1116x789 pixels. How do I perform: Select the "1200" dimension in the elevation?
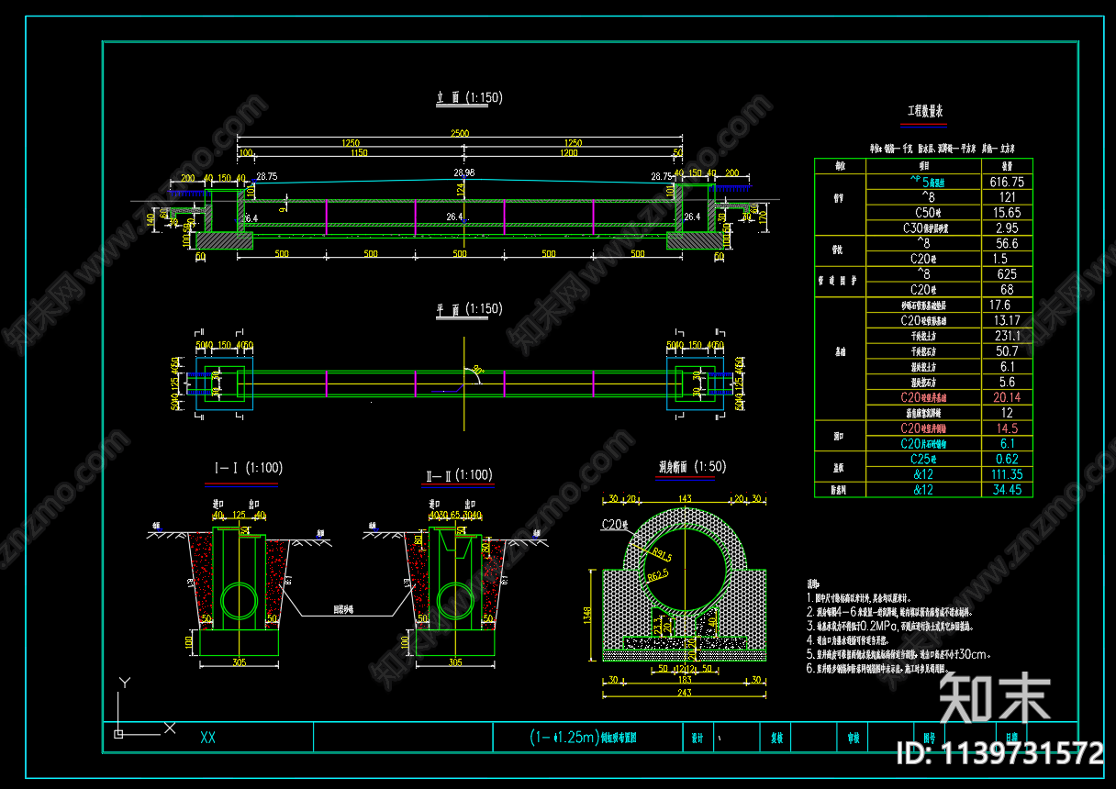click(569, 154)
